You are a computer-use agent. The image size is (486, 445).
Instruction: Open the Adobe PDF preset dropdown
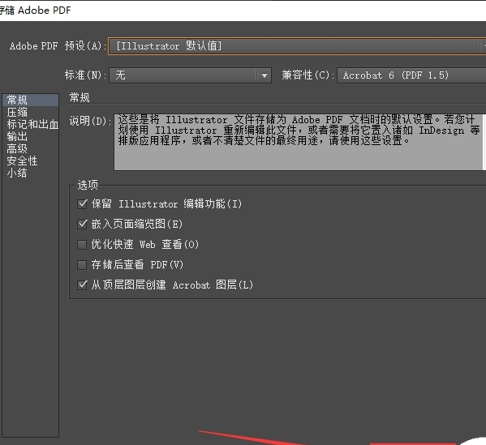pyautogui.click(x=297, y=46)
